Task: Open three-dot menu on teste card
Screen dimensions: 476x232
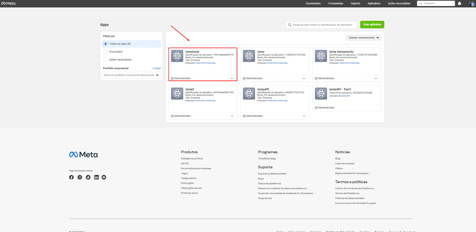Action: 304,79
